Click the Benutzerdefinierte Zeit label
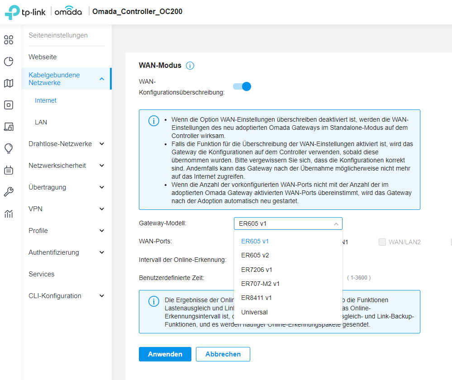The width and height of the screenshot is (452, 380). click(x=171, y=278)
